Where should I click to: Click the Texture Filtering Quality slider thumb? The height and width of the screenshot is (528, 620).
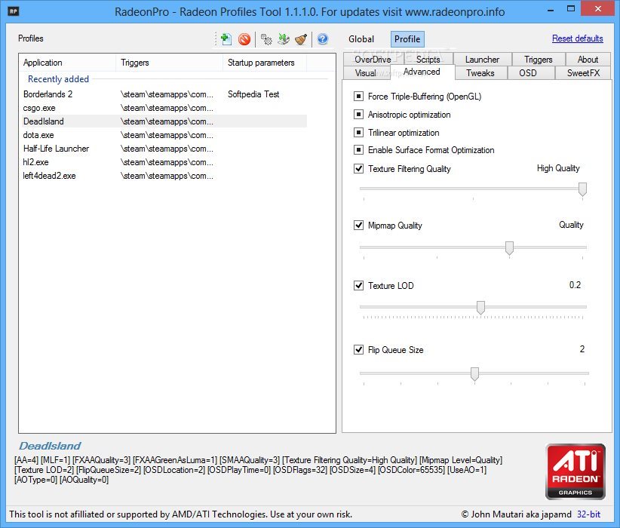[582, 189]
